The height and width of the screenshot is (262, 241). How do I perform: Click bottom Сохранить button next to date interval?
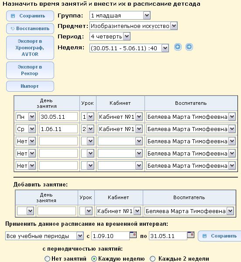pyautogui.click(x=220, y=236)
